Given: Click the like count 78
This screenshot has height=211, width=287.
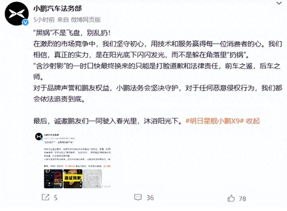Looking at the screenshot, I should click(x=243, y=198).
